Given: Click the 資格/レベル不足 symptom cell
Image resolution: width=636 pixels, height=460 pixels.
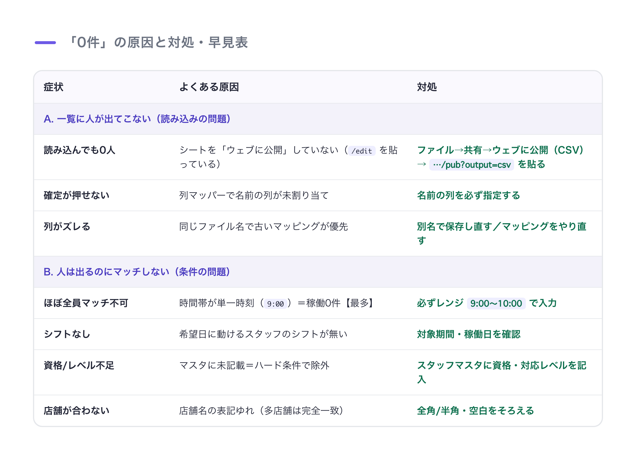Looking at the screenshot, I should coord(79,365).
